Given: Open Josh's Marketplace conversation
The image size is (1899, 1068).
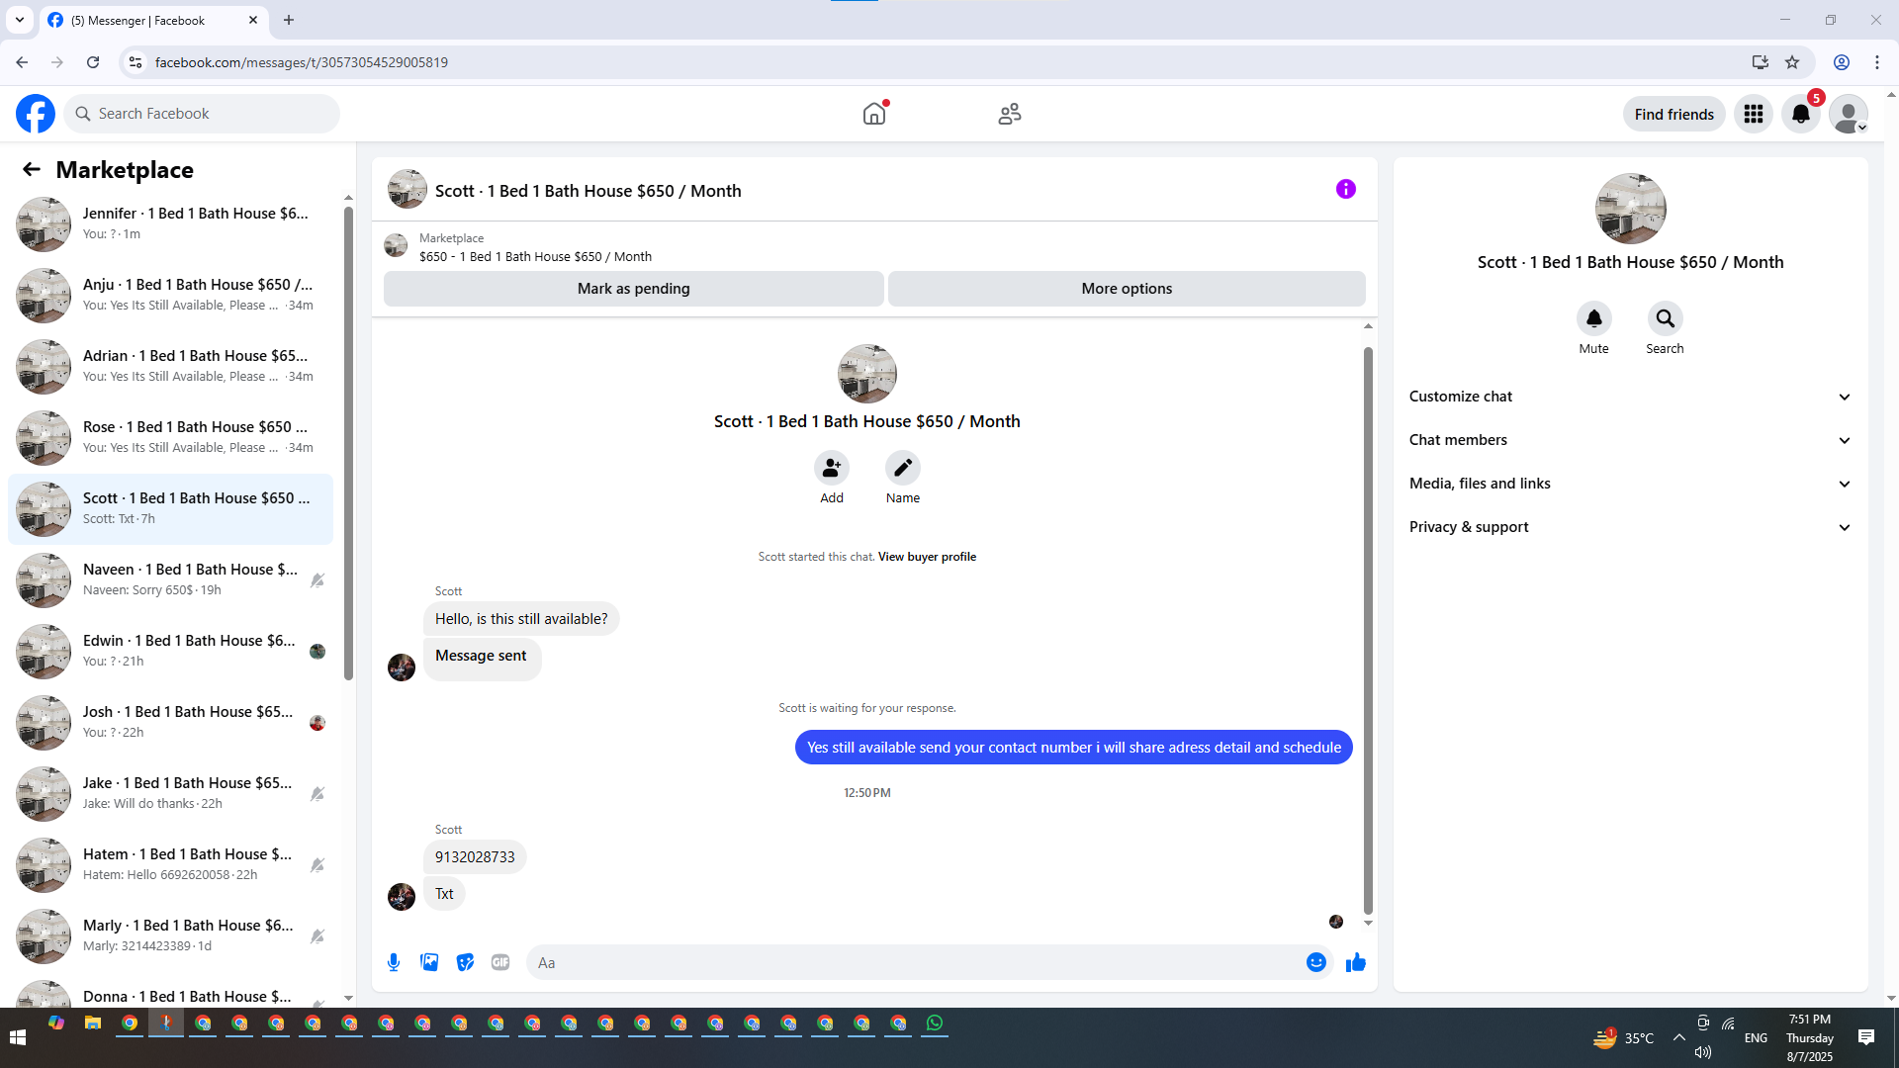Looking at the screenshot, I should [171, 722].
